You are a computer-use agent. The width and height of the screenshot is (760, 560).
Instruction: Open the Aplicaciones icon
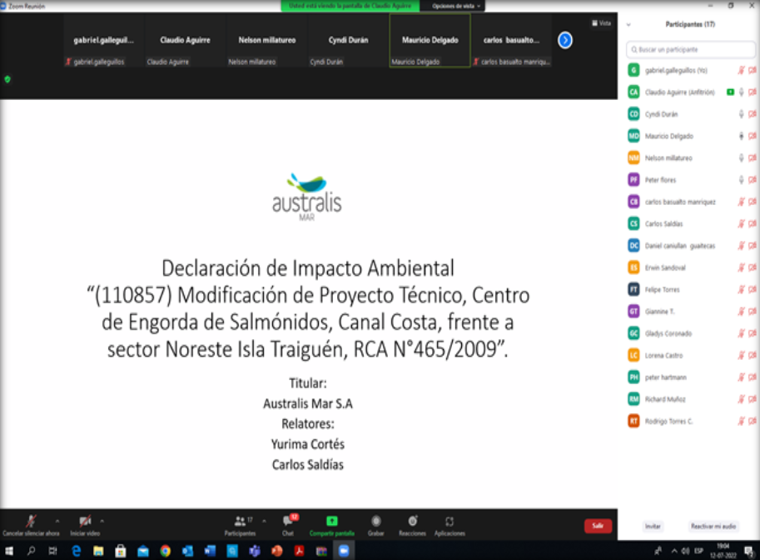click(450, 521)
